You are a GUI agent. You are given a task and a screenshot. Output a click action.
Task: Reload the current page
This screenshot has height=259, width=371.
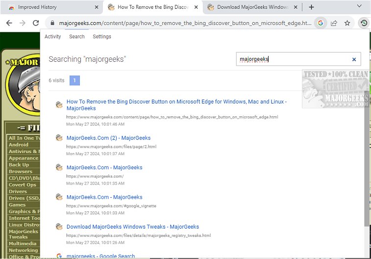(36, 23)
